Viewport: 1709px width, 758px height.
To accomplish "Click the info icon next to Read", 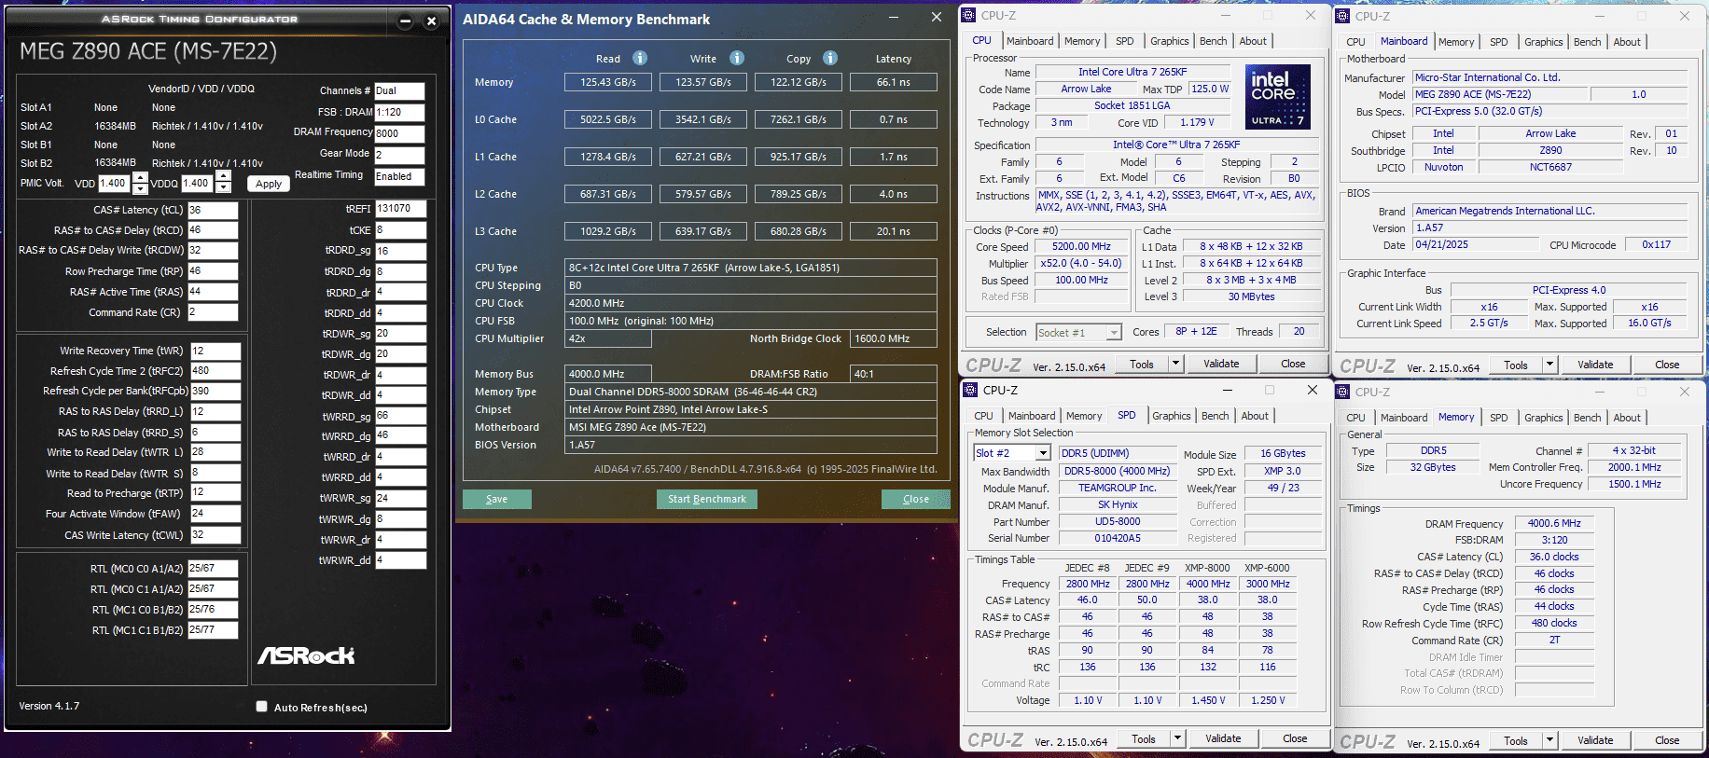I will [640, 58].
